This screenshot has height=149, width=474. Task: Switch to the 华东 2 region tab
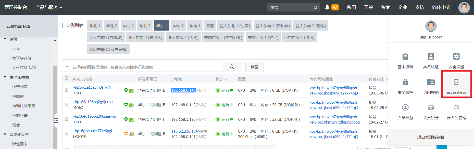pos(178,26)
